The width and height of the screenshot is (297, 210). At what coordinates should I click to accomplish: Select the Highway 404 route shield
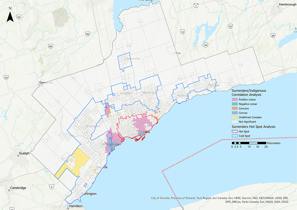pyautogui.click(x=129, y=46)
